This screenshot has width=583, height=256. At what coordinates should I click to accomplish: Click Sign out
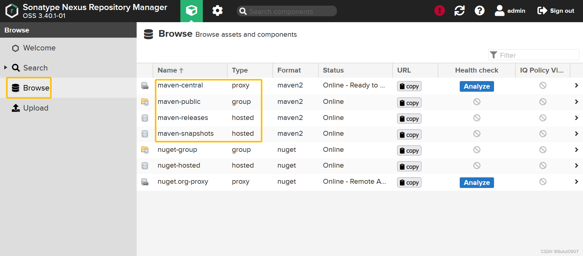(556, 11)
